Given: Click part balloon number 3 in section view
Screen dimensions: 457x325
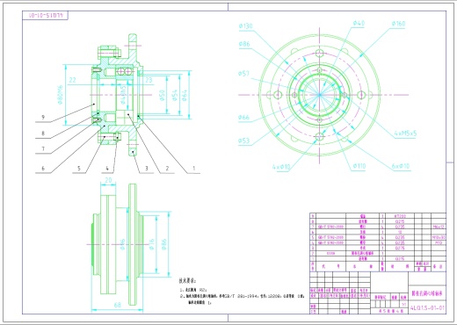Looking at the screenshot, I should (147, 169).
